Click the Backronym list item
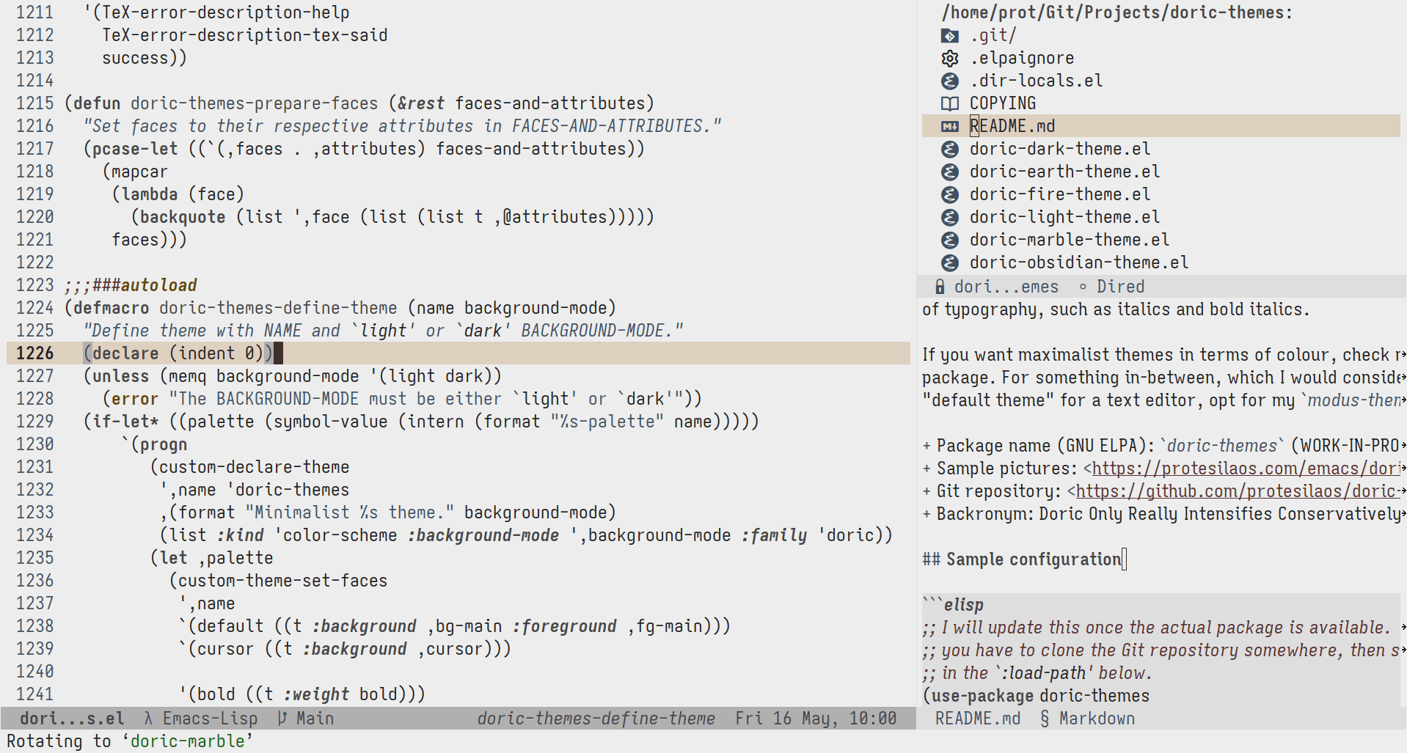The width and height of the screenshot is (1407, 753). pos(1161,514)
